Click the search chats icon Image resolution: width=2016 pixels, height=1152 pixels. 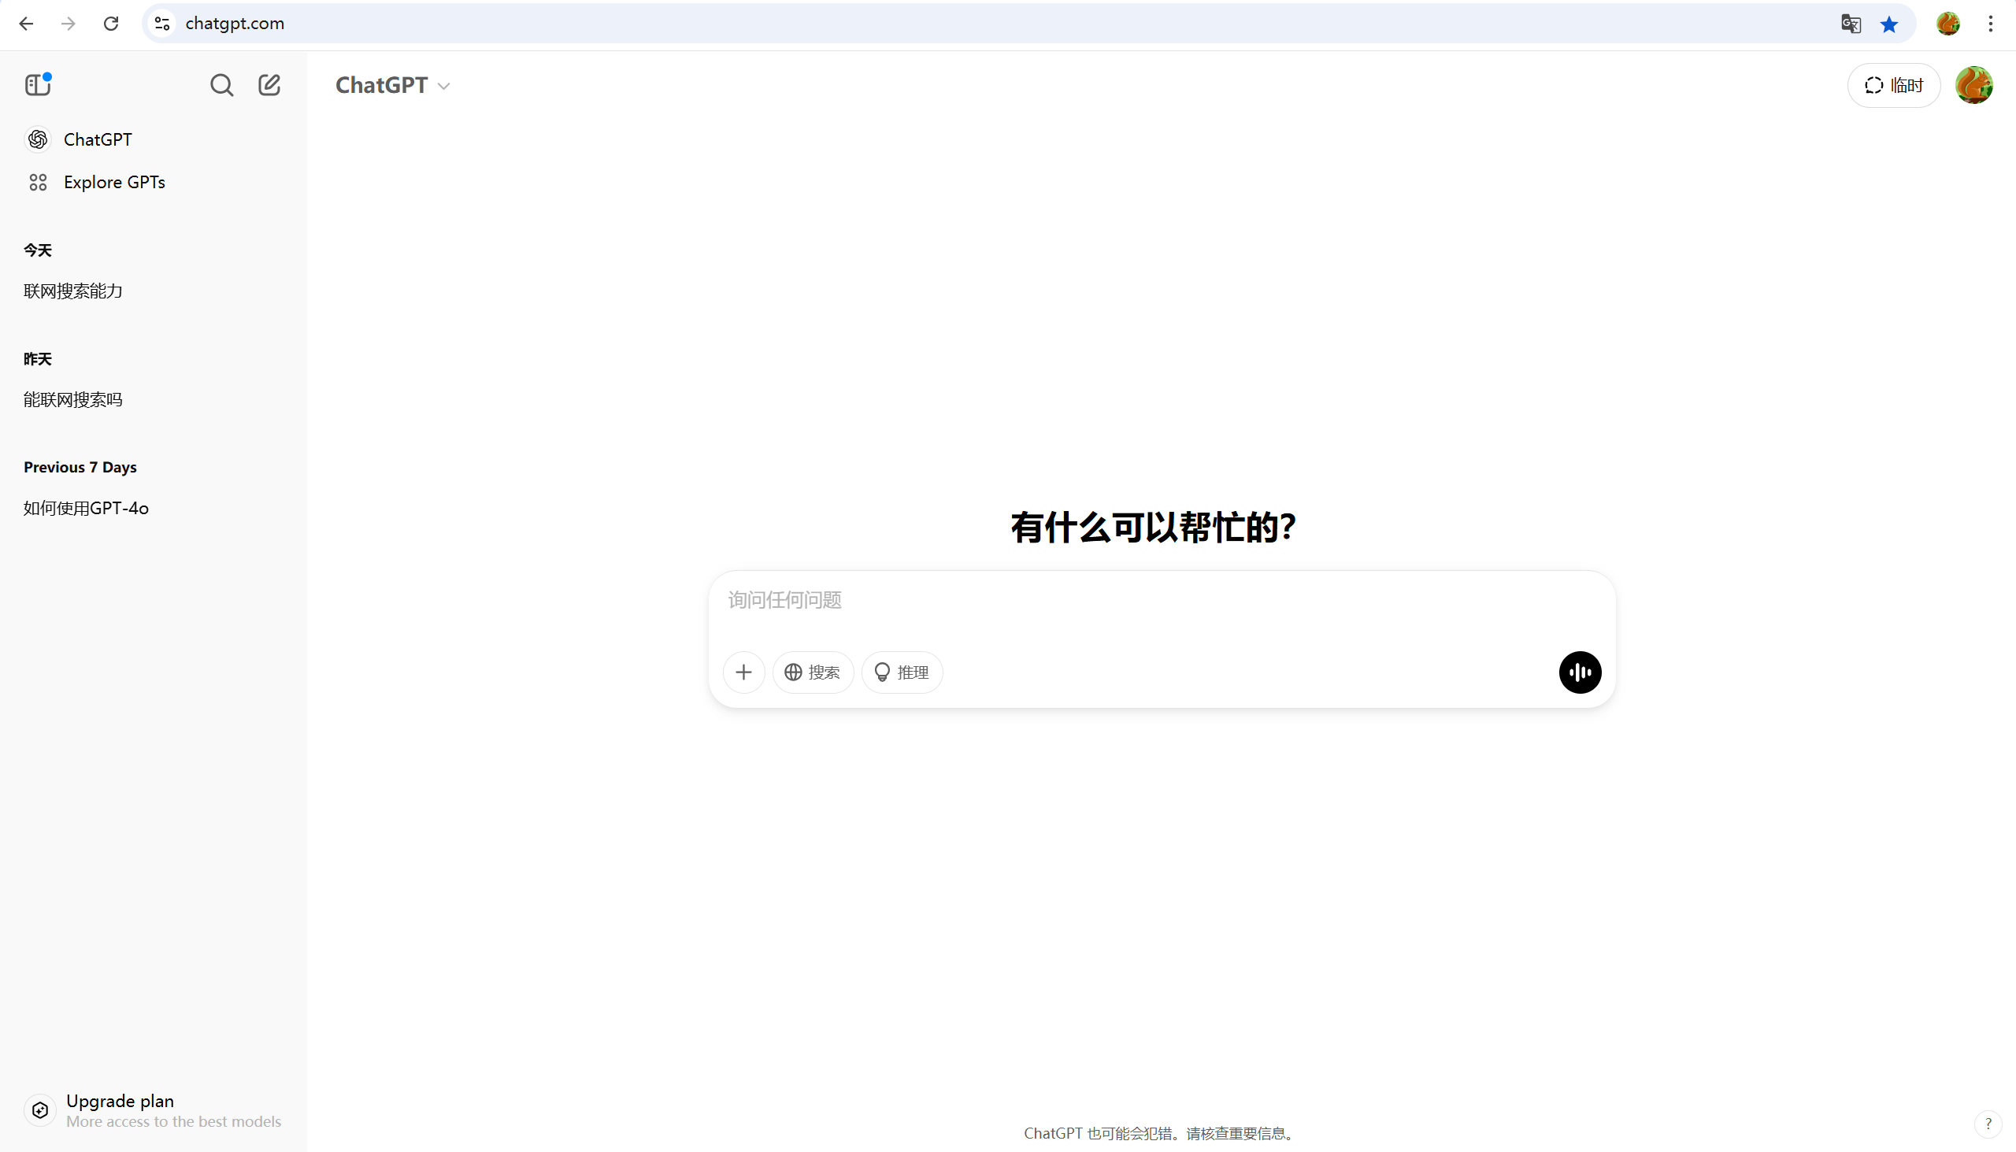221,85
